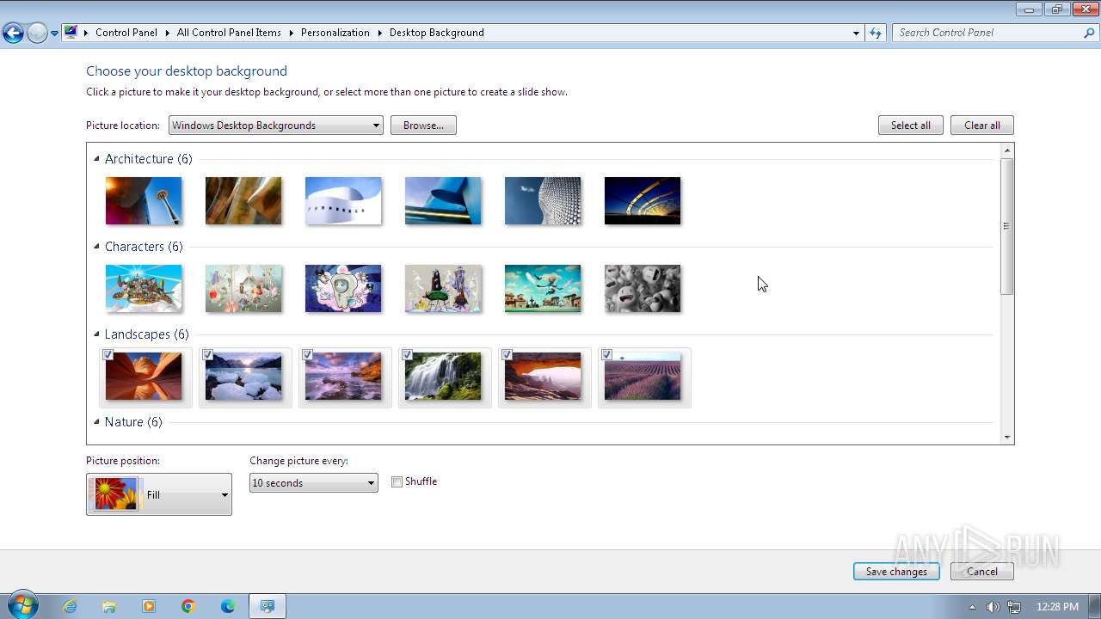Collapse the Nature group
The image size is (1101, 619).
point(96,422)
